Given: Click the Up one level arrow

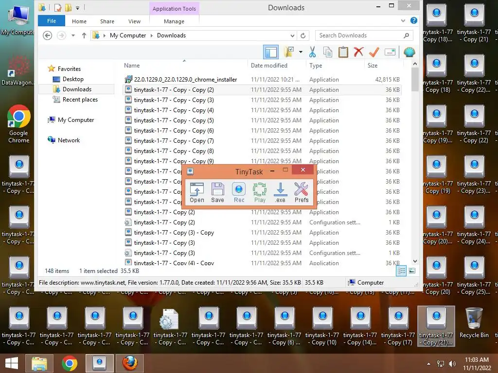Looking at the screenshot, I should [x=84, y=35].
